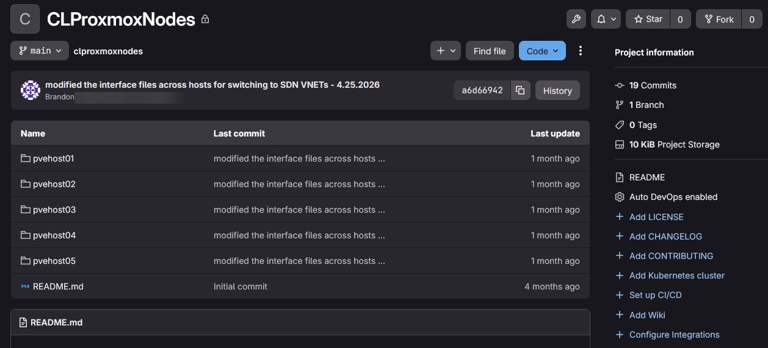Copy the commit SHA with clipboard icon
This screenshot has height=348, width=768.
[520, 90]
